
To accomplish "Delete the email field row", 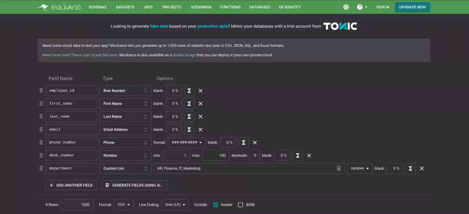I will pos(200,129).
